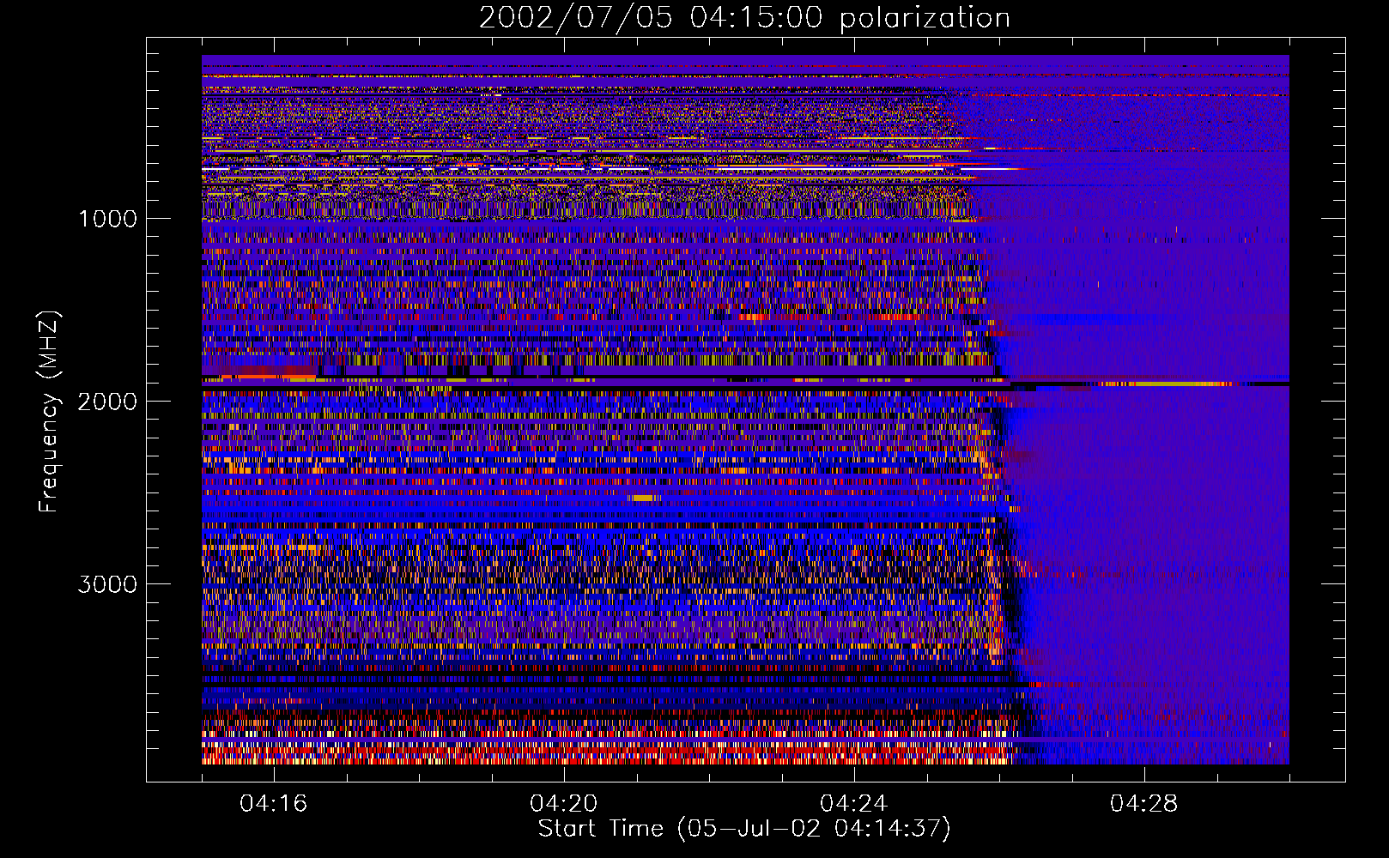Click the '04:16' time axis label
This screenshot has height=858, width=1389.
[x=273, y=804]
